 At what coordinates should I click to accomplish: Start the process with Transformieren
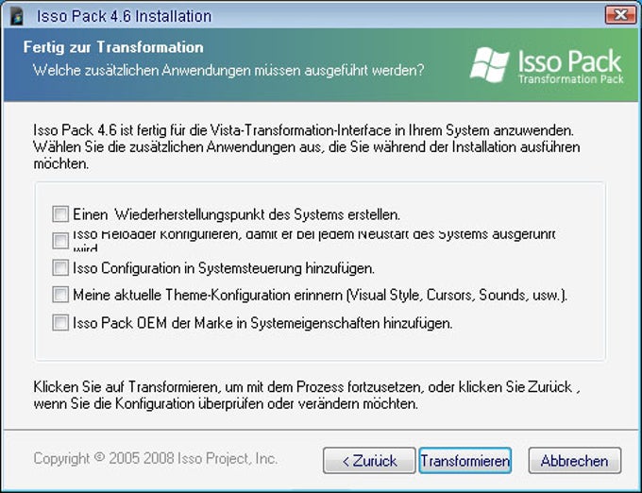pyautogui.click(x=465, y=461)
